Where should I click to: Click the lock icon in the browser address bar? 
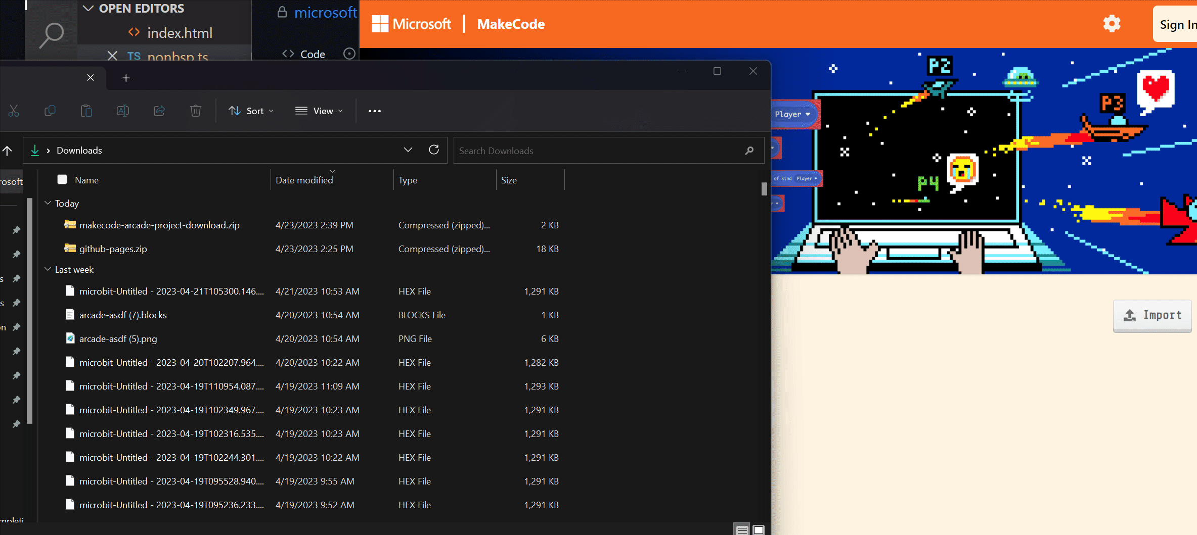(282, 12)
